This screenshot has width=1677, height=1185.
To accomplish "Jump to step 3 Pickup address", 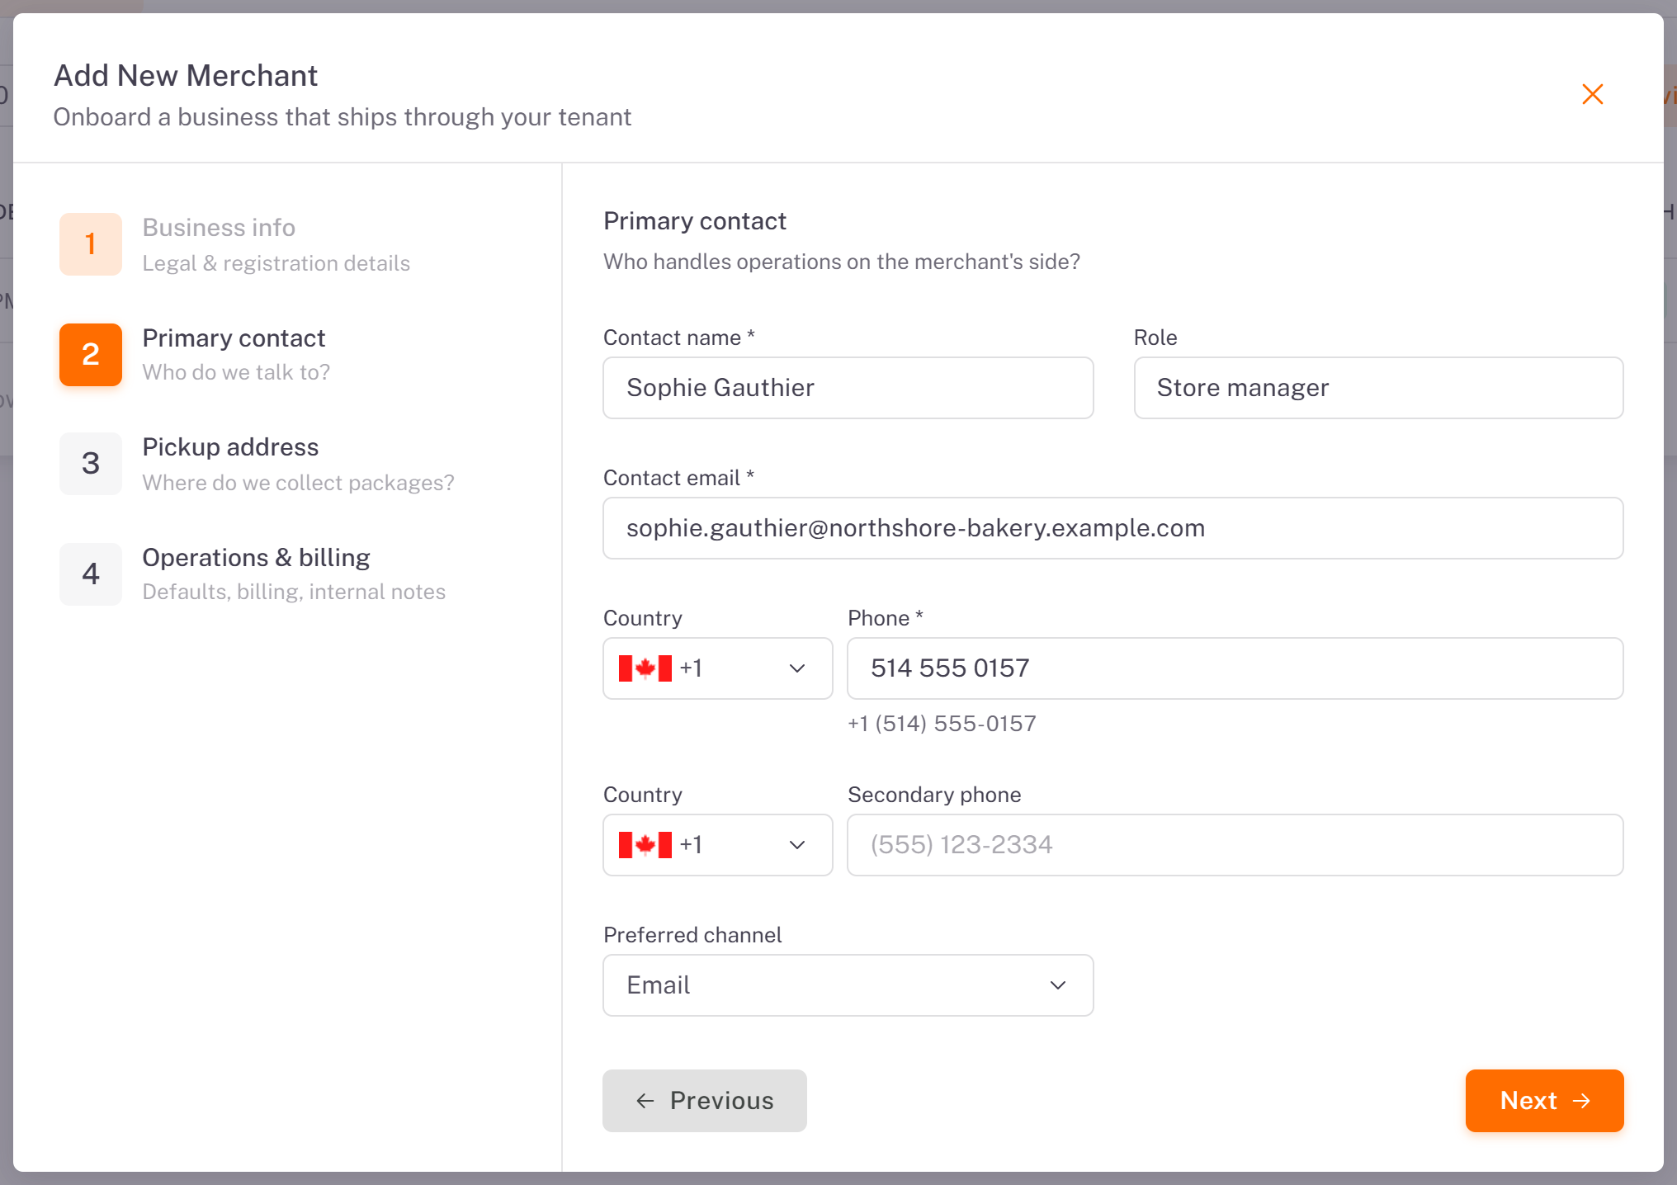I will tap(257, 464).
